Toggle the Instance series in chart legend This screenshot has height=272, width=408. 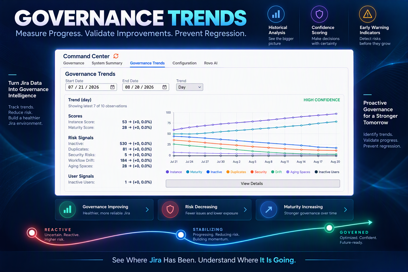174,172
